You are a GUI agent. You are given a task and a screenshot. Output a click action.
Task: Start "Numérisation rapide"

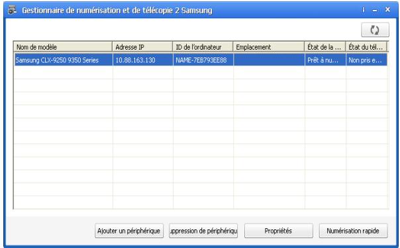click(x=354, y=231)
